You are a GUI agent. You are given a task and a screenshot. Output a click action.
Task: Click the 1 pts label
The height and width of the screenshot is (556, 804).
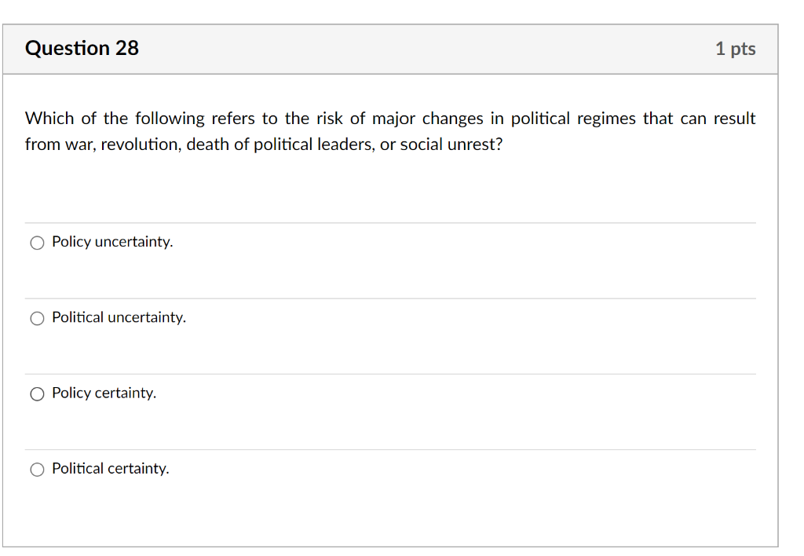pos(736,48)
